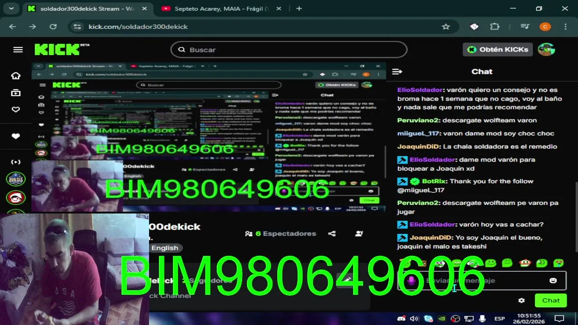The image size is (578, 325).
Task: Open Chrome three-dot menu
Action: (565, 27)
